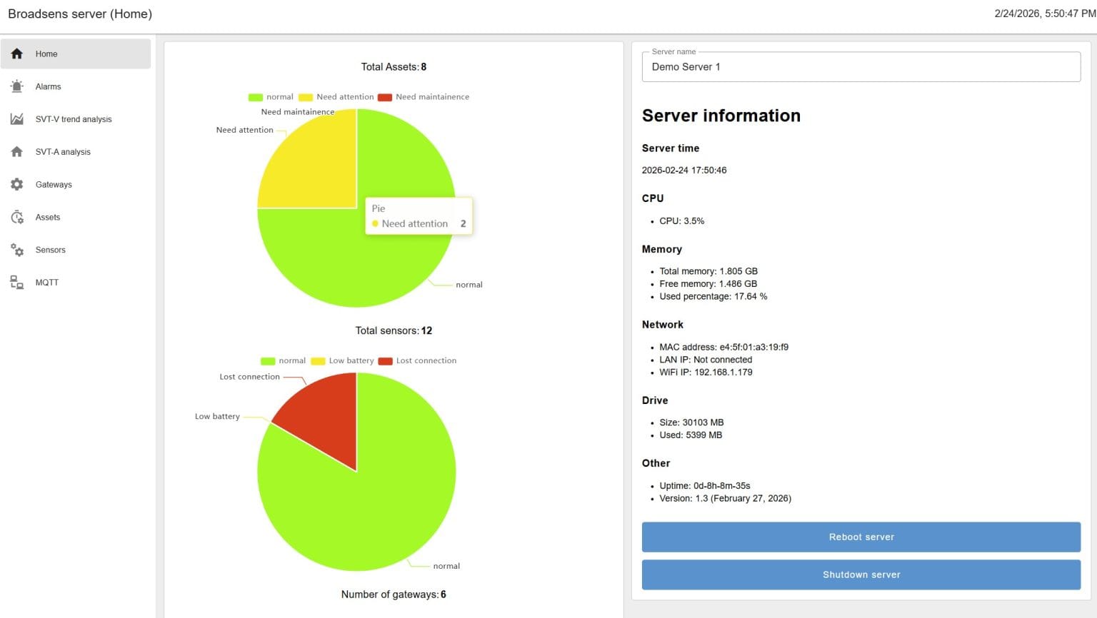1097x618 pixels.
Task: Select Sensors label in the sidebar
Action: point(50,250)
